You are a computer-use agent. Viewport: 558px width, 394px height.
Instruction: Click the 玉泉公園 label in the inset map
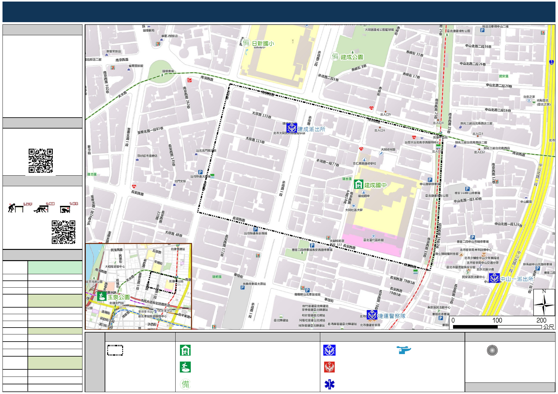pyautogui.click(x=119, y=297)
